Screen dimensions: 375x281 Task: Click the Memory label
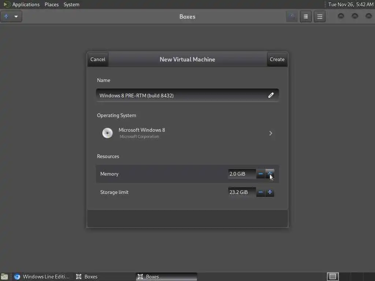pos(109,174)
